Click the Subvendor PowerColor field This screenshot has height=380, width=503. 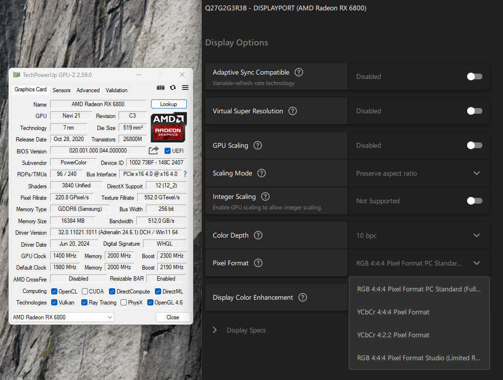tap(74, 162)
